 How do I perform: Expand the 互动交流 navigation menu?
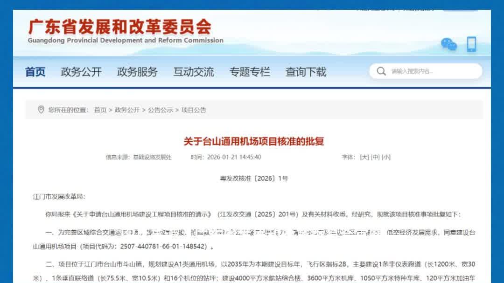pyautogui.click(x=194, y=72)
